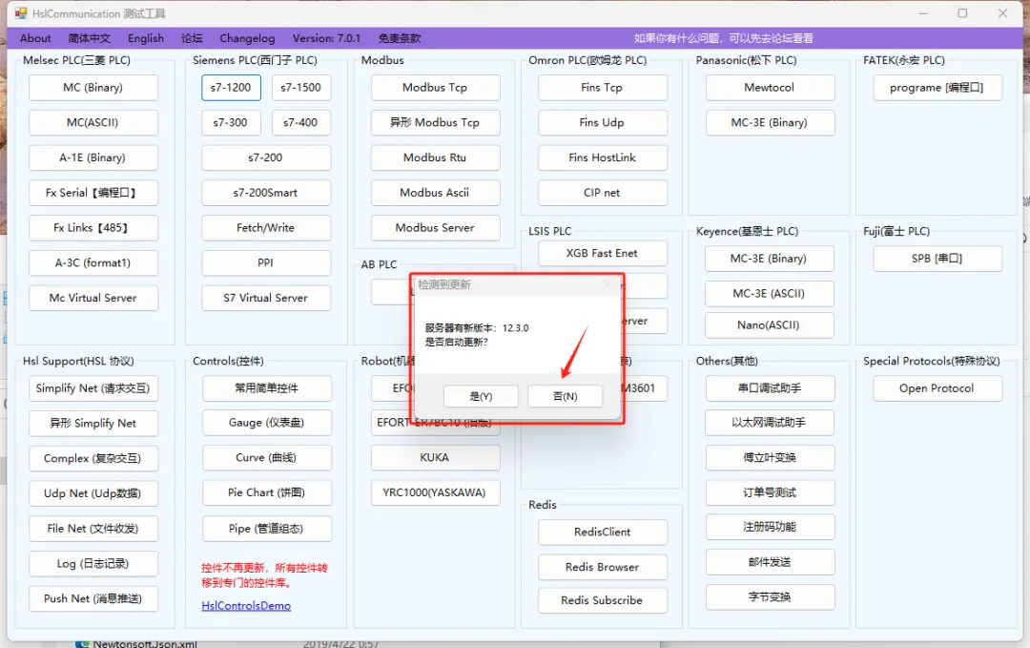
Task: Open the About menu
Action: pyautogui.click(x=35, y=38)
